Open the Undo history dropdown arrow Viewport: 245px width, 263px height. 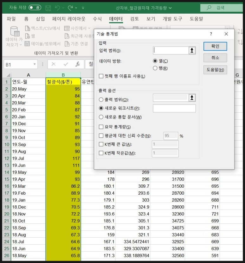coord(63,8)
